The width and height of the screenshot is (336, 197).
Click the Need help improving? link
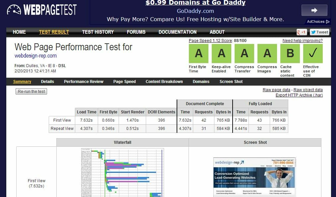click(303, 41)
